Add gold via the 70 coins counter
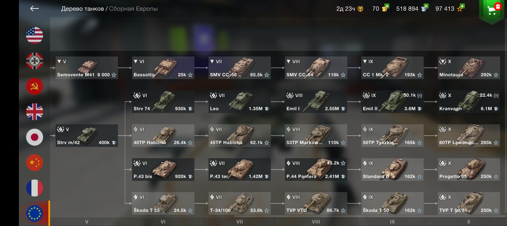The width and height of the screenshot is (507, 226). 381,8
